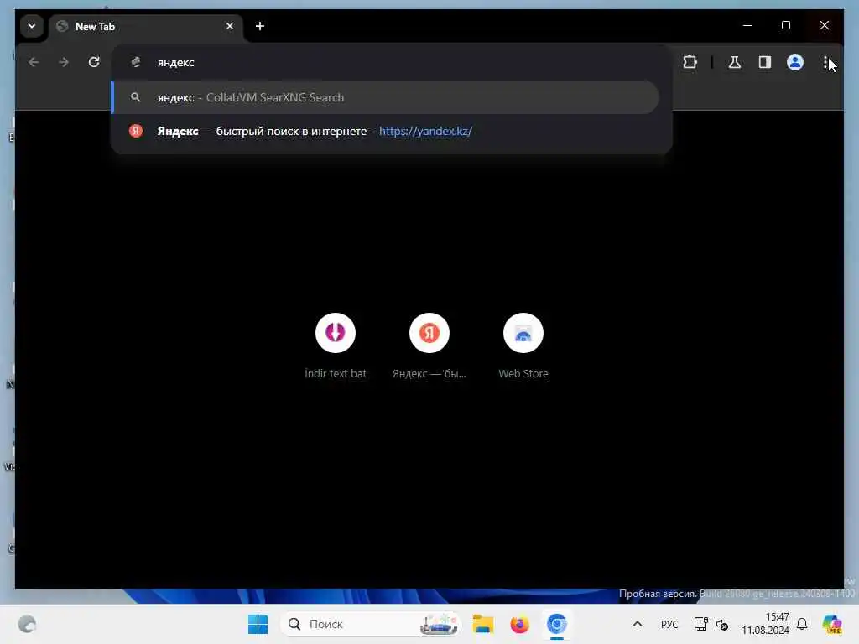Minimize the browser window
859x644 pixels.
[x=747, y=25]
